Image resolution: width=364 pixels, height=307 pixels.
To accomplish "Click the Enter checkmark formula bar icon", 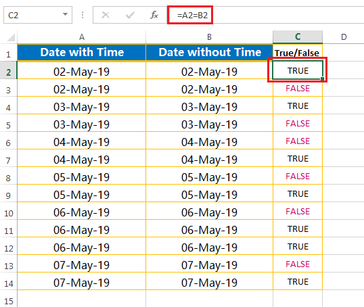I will point(130,16).
